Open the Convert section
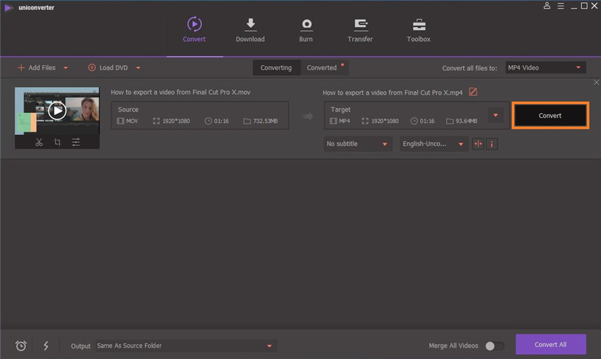Viewport: 601px width, 359px height. (194, 30)
